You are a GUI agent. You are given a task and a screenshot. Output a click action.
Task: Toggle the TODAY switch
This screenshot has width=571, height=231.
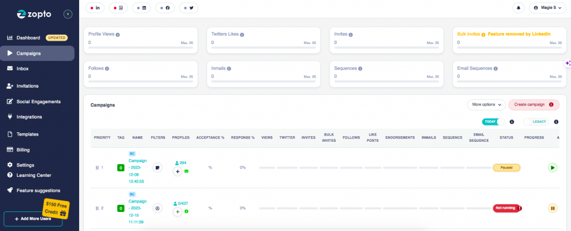coord(493,122)
